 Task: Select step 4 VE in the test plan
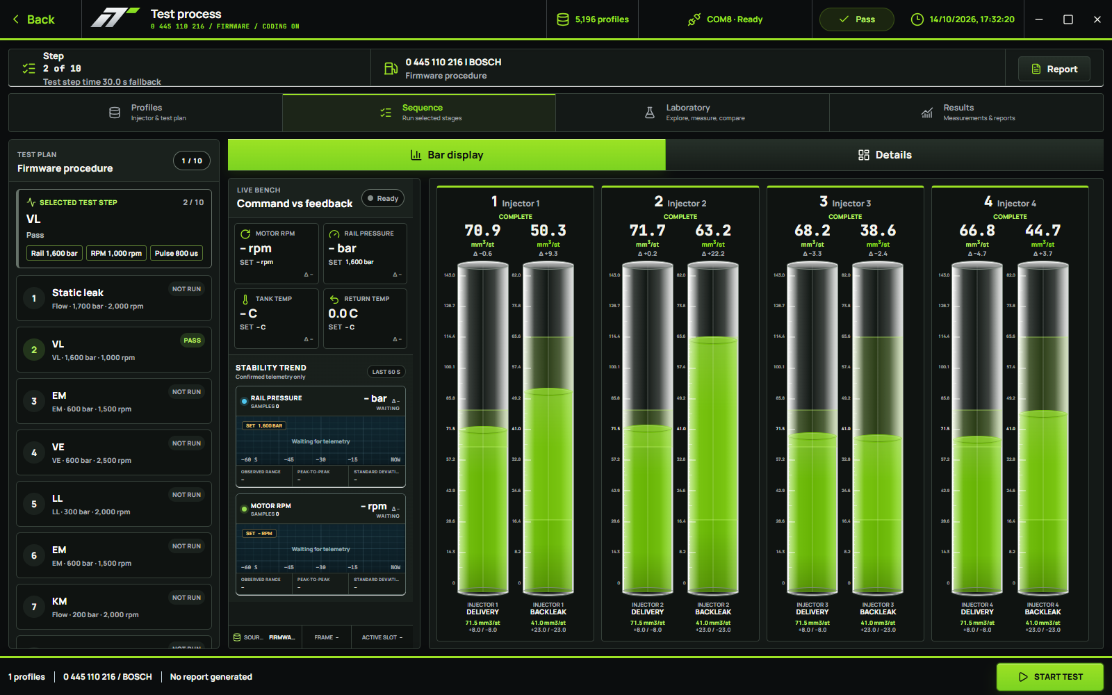coord(114,452)
